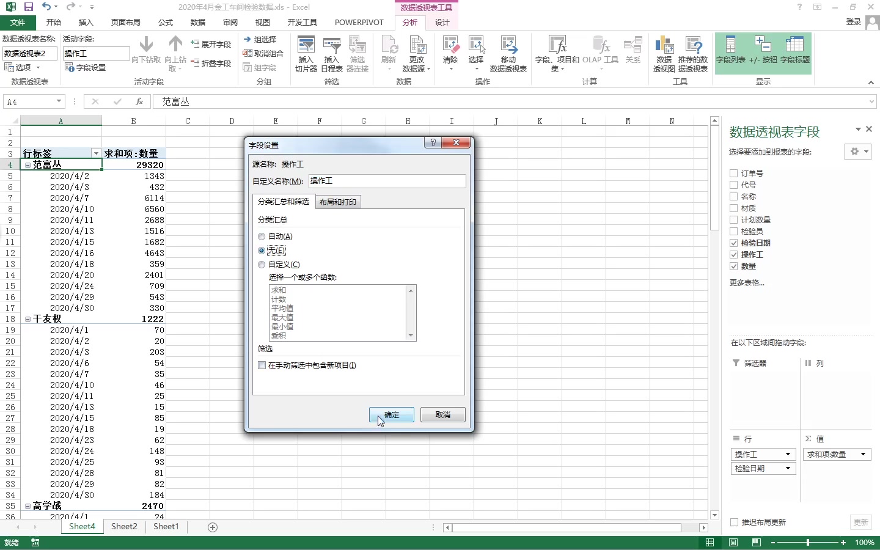Click Collapse Field (折叠字段)
Screen dimensions: 880x550
[x=211, y=63]
